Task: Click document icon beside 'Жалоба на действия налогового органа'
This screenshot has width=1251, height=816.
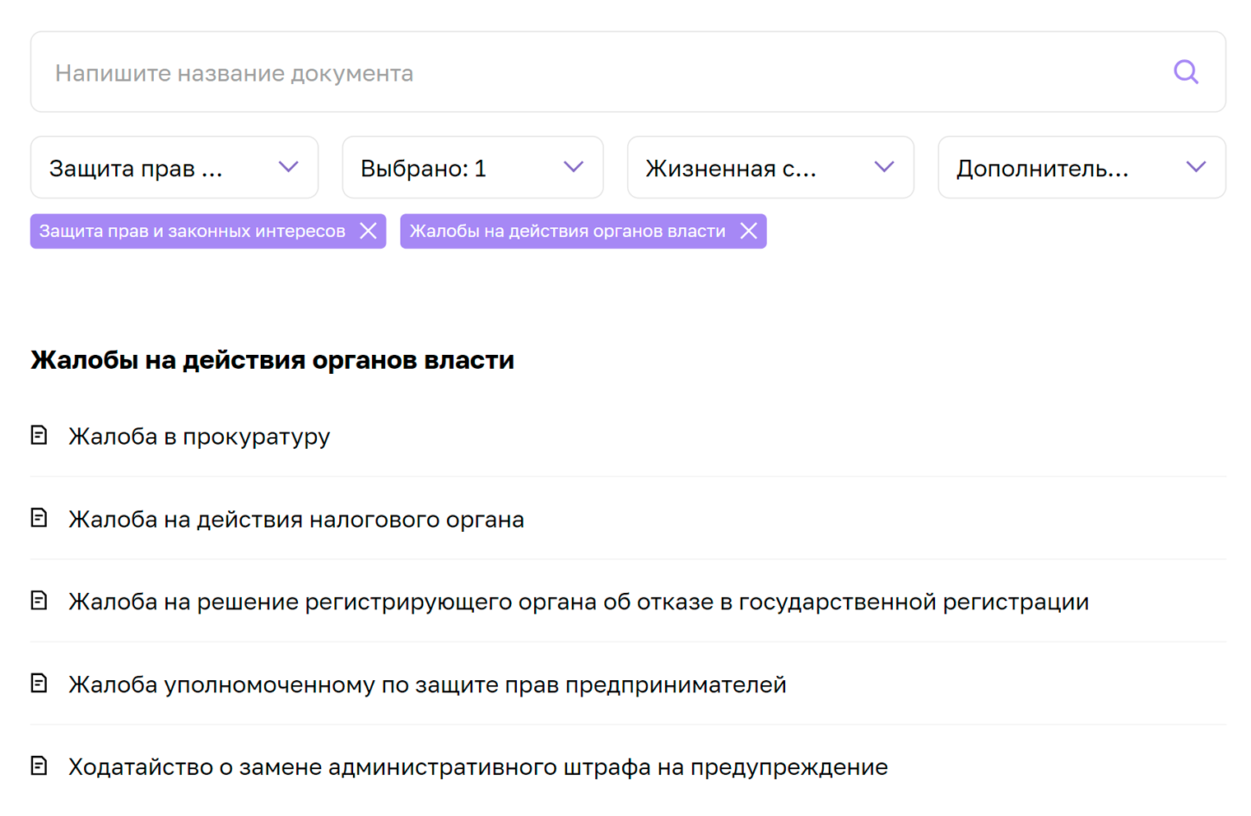Action: [x=39, y=517]
